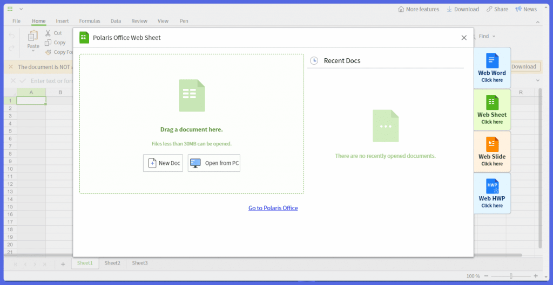Click the Cut scissors icon
The height and width of the screenshot is (285, 553).
coord(48,33)
